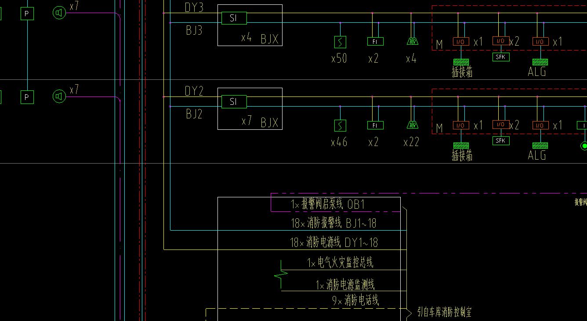Screen dimensions: 587x321
Task: Click the x7 beside the lower speaker symbol
Action: (74, 89)
